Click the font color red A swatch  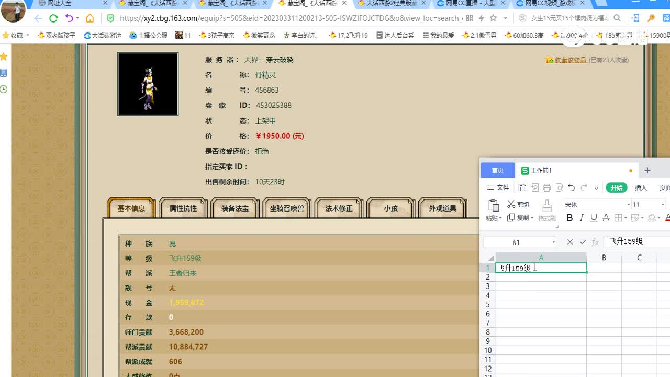(667, 218)
